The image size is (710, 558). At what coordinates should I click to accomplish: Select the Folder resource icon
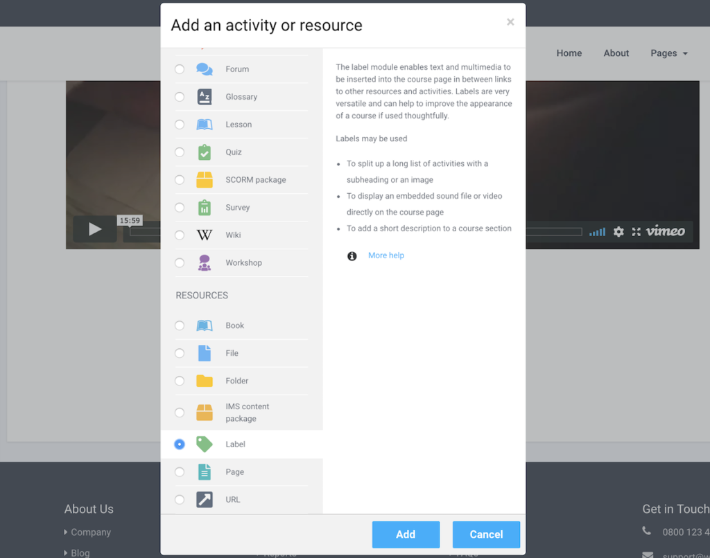coord(205,380)
